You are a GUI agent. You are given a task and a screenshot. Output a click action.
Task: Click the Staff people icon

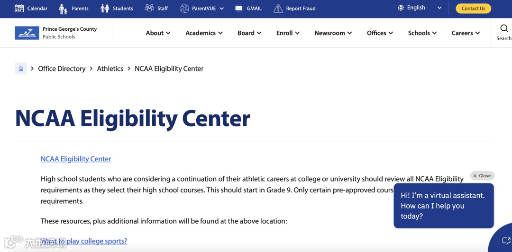149,8
